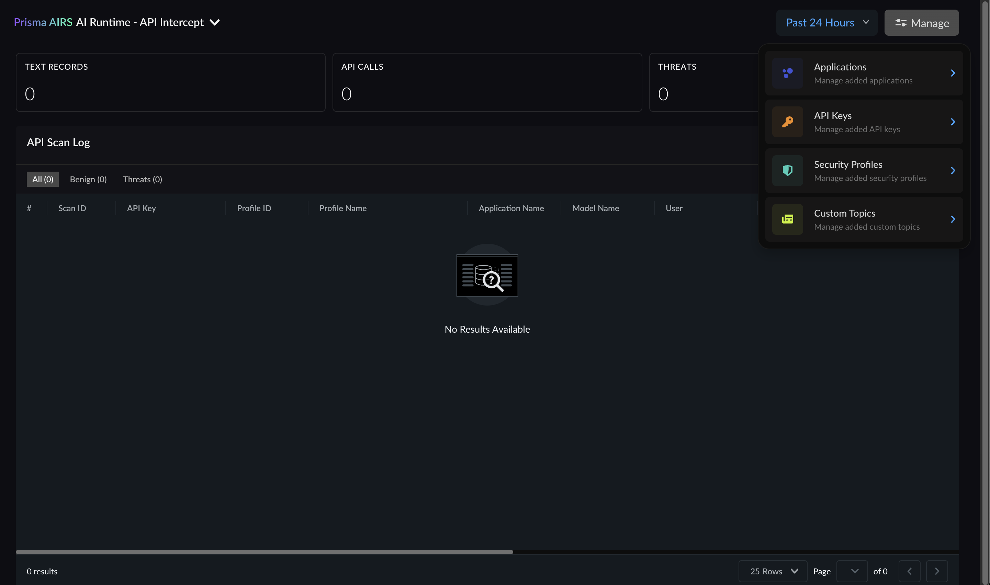Expand AI Runtime - API Intercept title dropdown

[215, 22]
